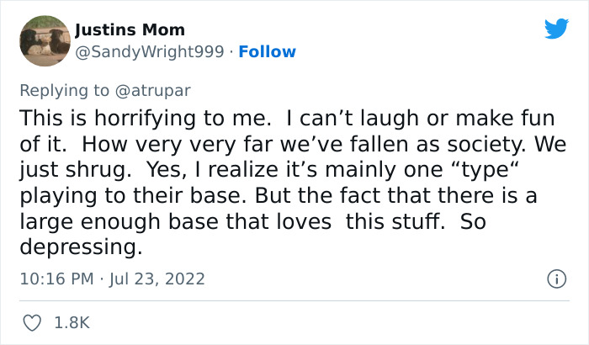Click the @SandyWright999 handle
589x345 pixels.
[151, 52]
